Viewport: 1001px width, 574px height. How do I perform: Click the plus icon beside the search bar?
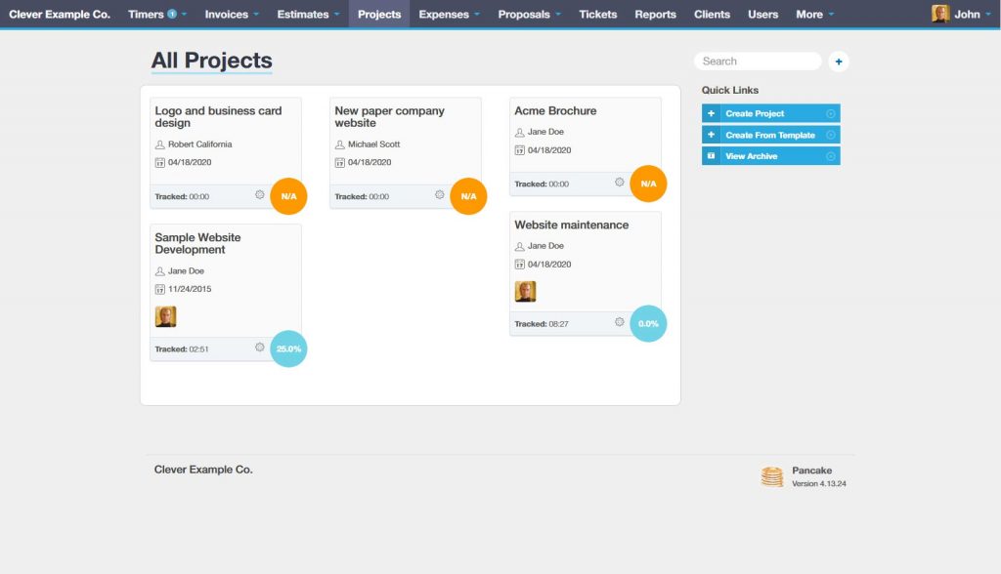(839, 61)
